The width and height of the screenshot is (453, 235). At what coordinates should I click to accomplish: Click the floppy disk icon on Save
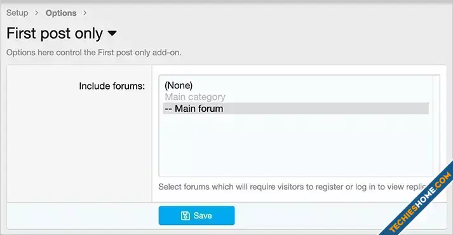[185, 216]
